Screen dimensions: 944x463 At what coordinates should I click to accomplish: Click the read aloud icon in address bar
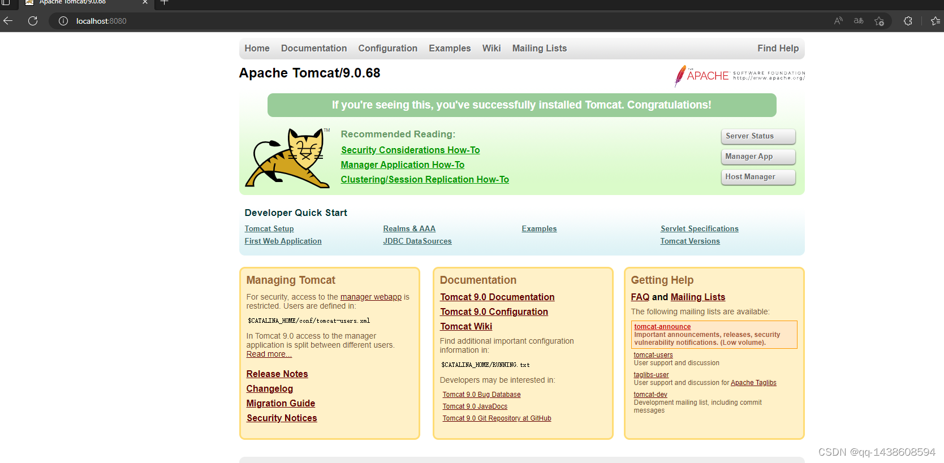coord(838,21)
